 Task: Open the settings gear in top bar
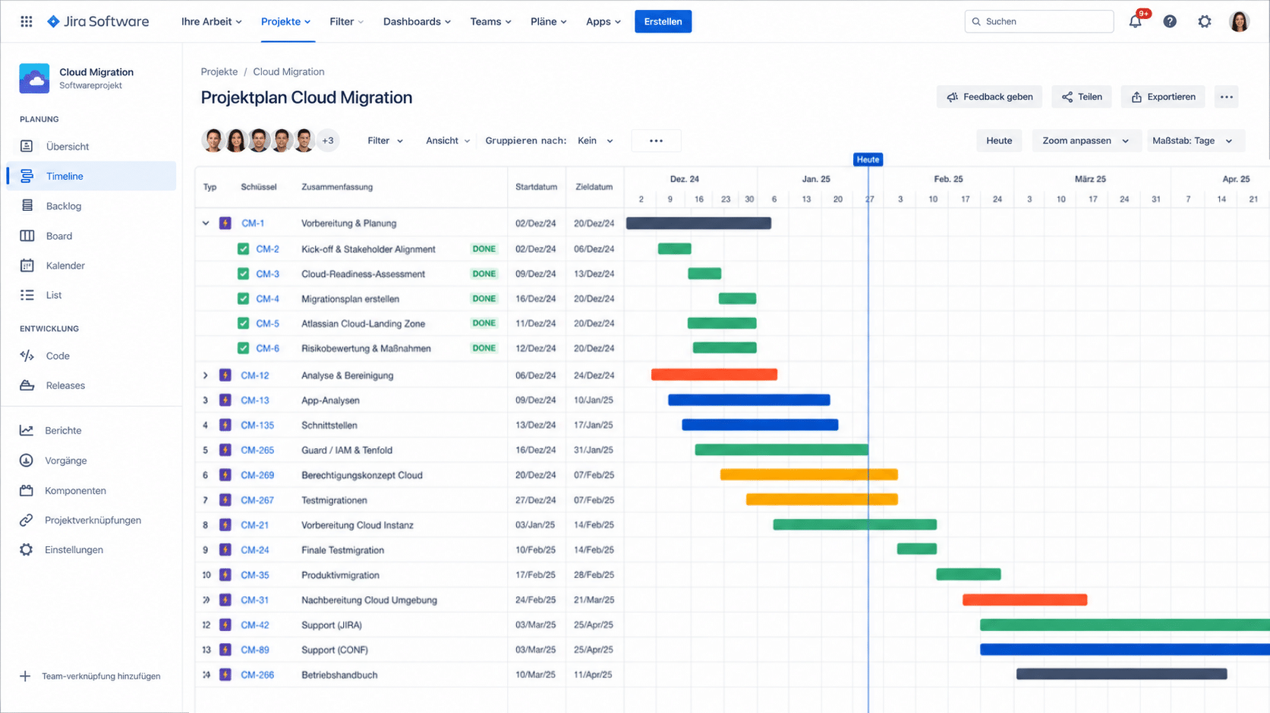pyautogui.click(x=1205, y=21)
